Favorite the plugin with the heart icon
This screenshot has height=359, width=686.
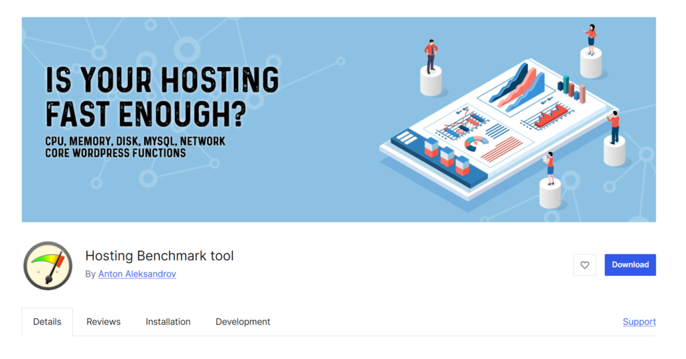[584, 265]
